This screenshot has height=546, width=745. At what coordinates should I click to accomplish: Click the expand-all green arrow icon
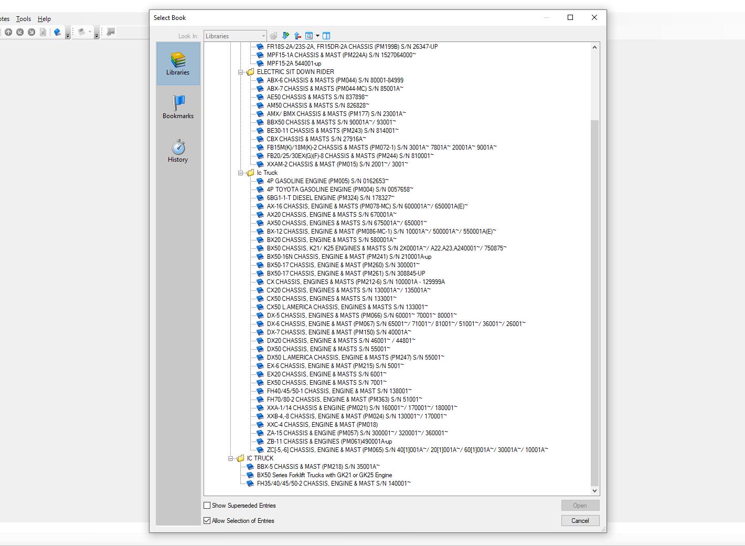pyautogui.click(x=285, y=36)
